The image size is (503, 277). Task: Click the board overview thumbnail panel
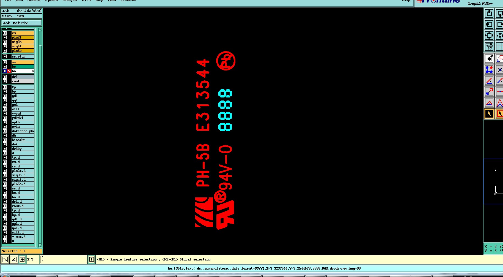coord(493,181)
